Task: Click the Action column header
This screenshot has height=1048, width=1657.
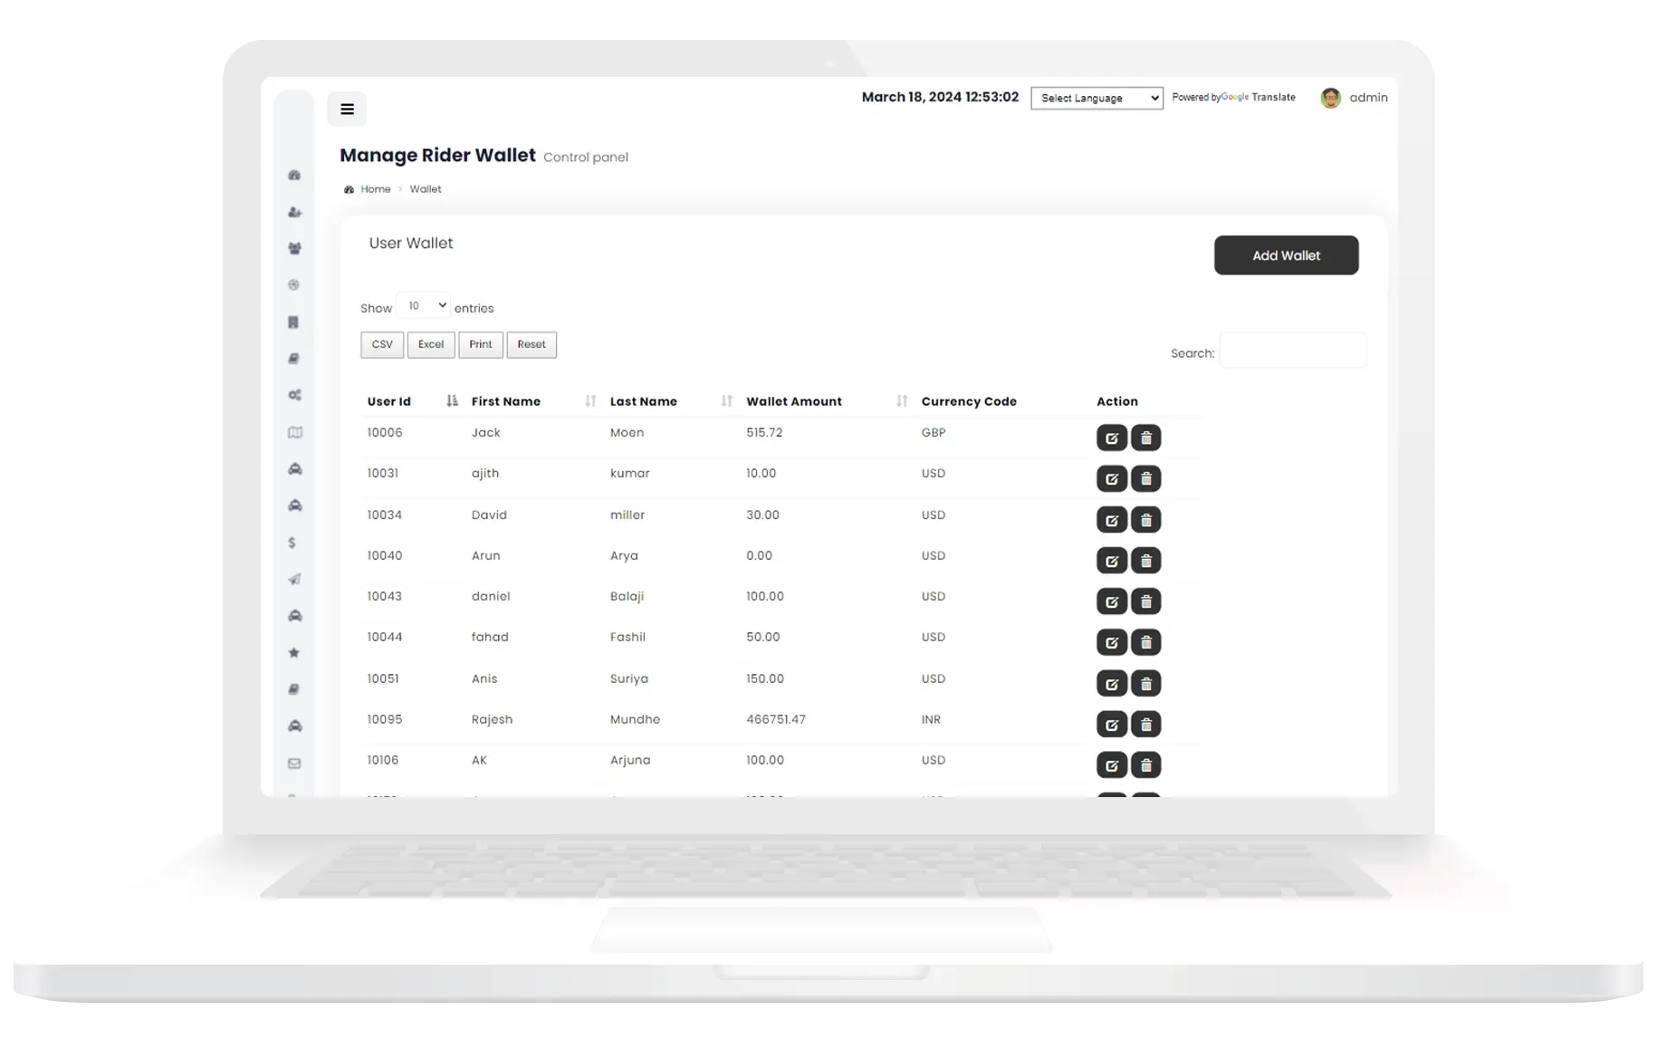Action: 1117,401
